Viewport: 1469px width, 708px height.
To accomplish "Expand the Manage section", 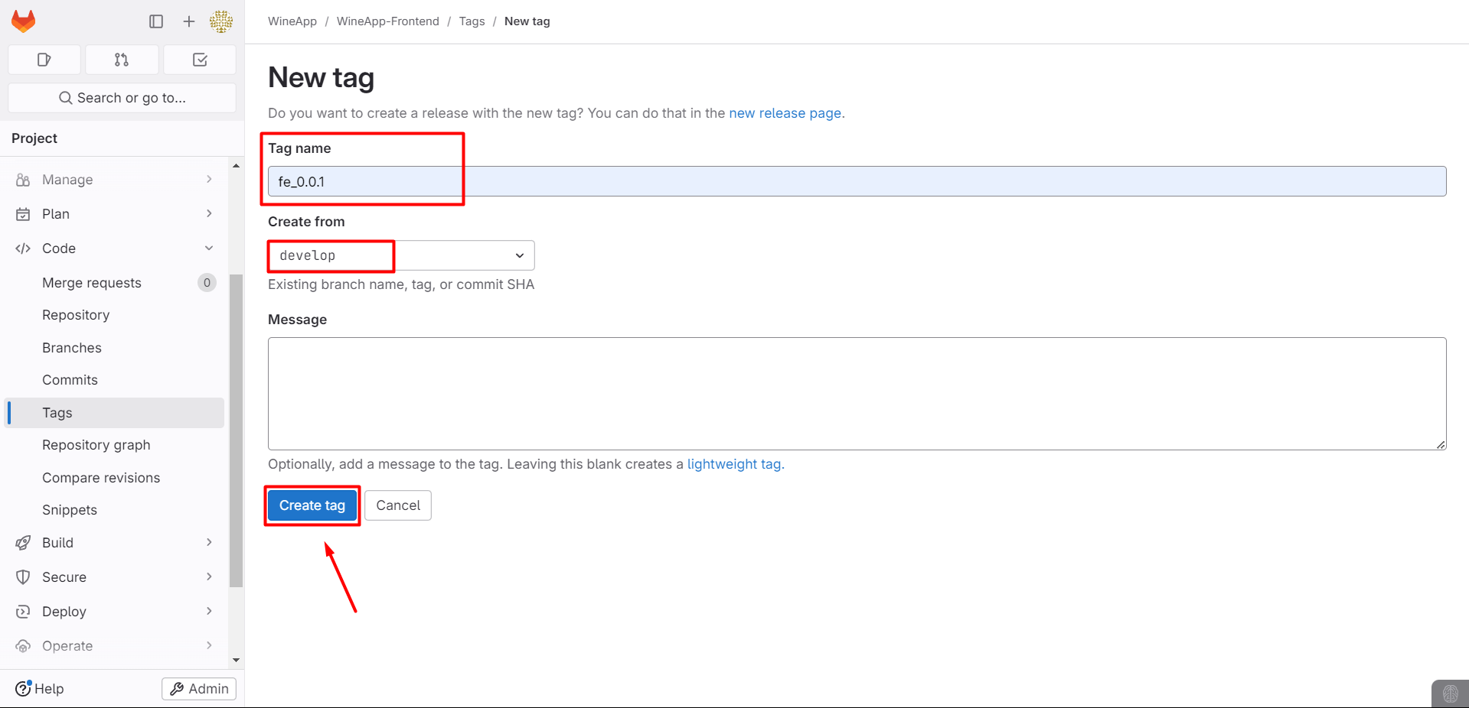I will point(115,180).
